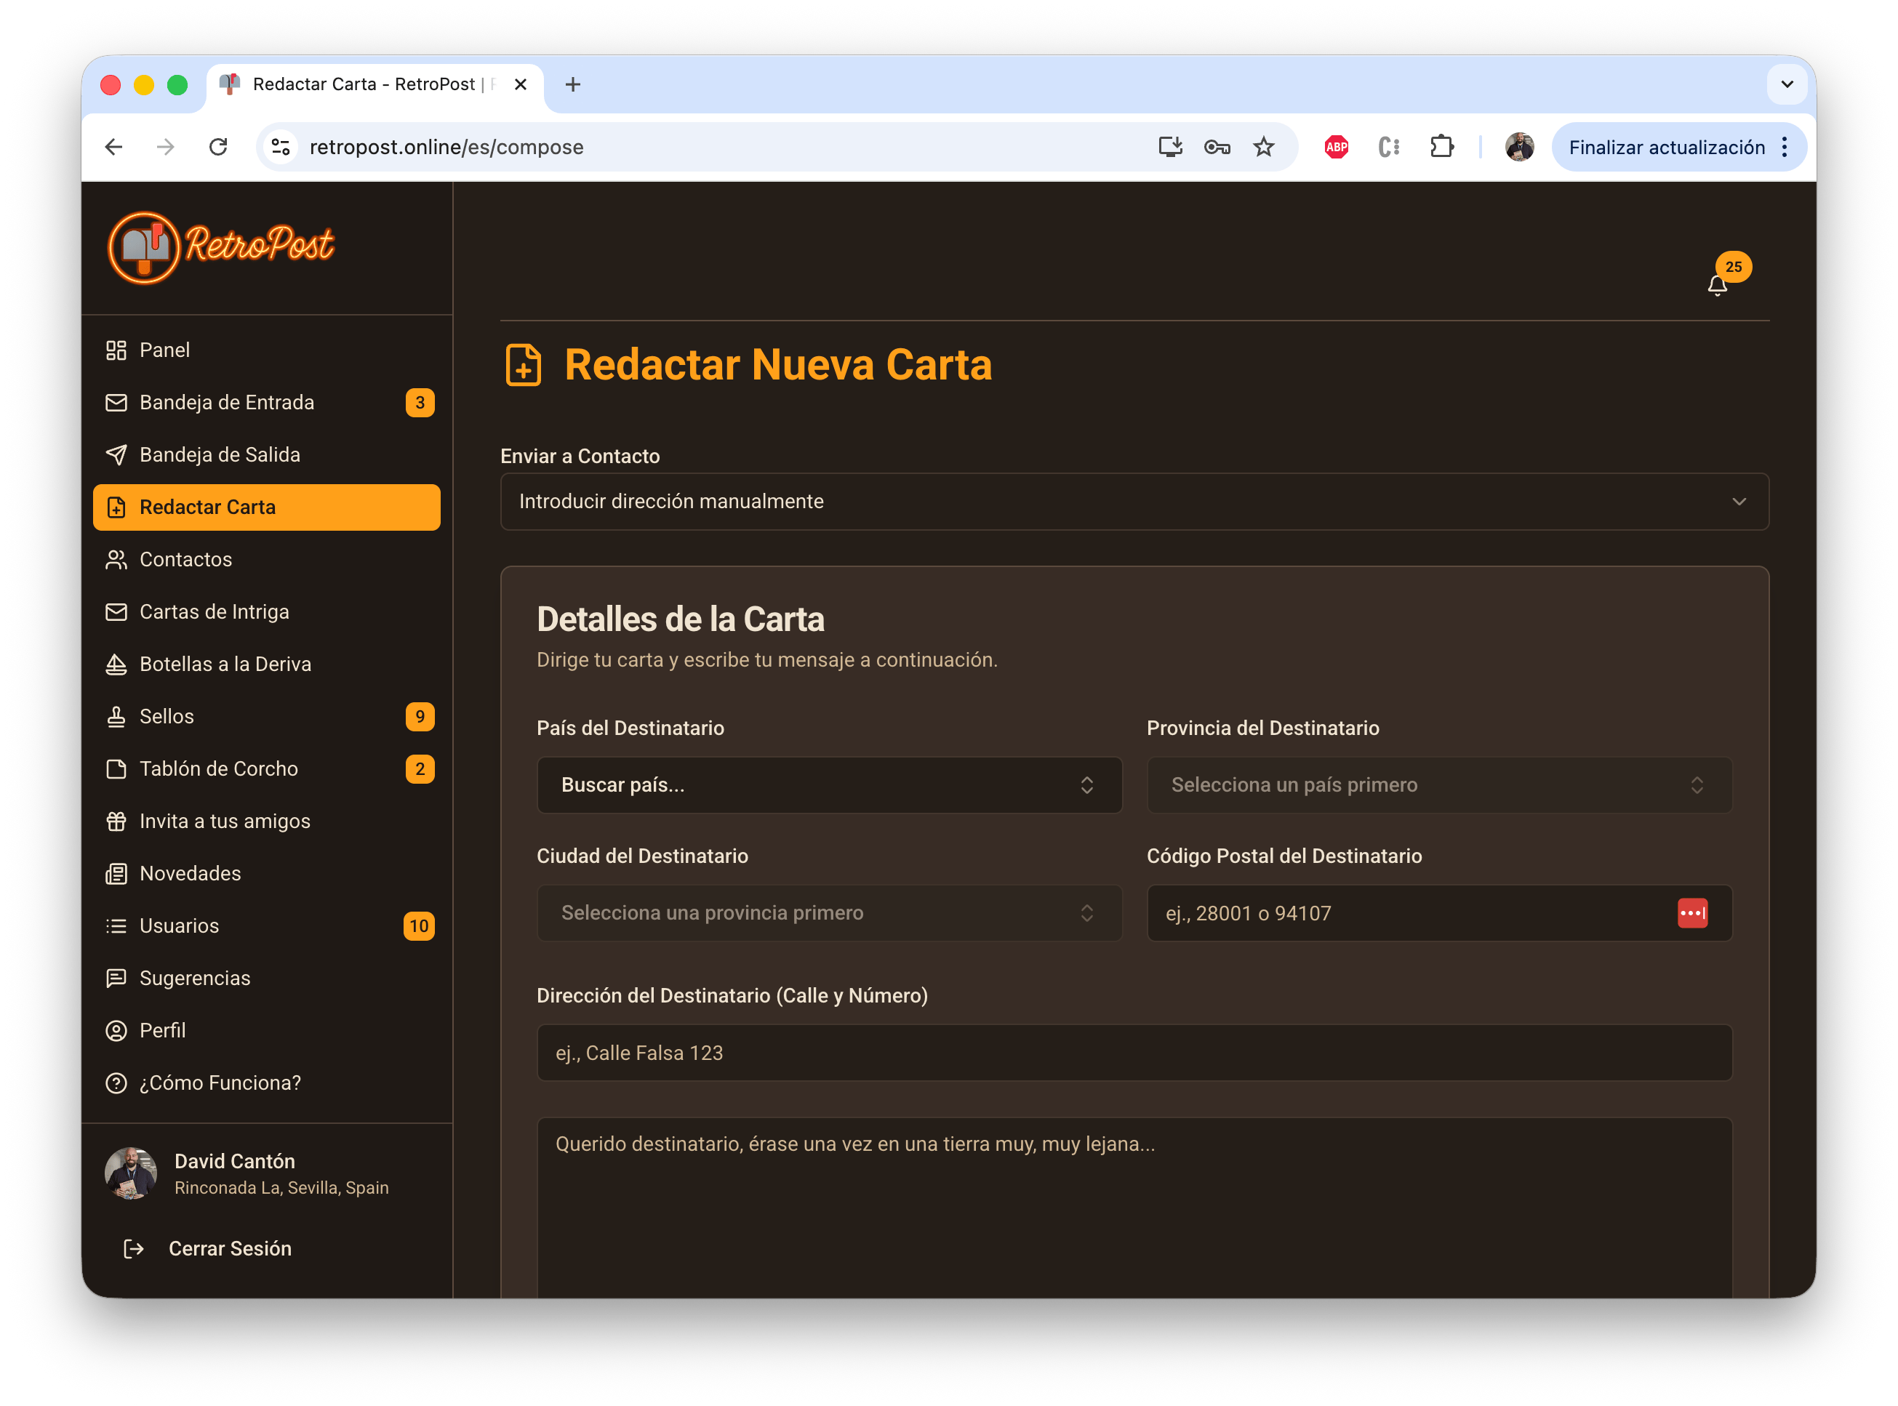Select the Contactos icon in sidebar
Image resolution: width=1898 pixels, height=1406 pixels.
(x=116, y=559)
